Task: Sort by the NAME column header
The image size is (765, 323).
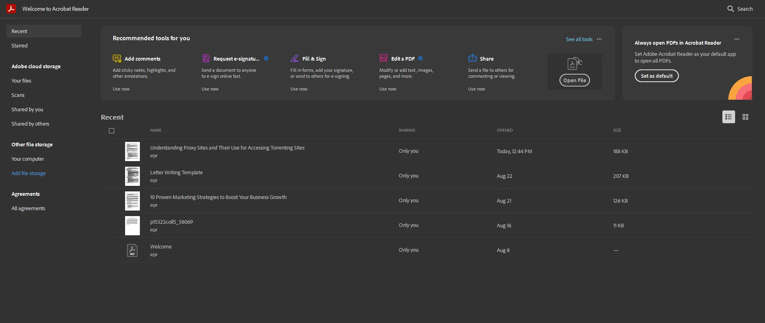Action: pyautogui.click(x=156, y=130)
